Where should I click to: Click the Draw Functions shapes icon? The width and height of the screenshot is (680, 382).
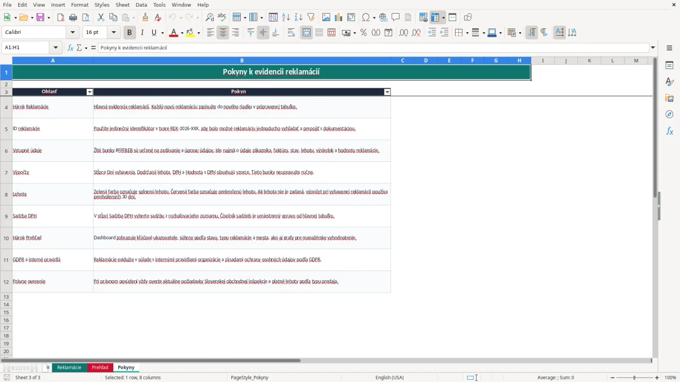pos(468,18)
